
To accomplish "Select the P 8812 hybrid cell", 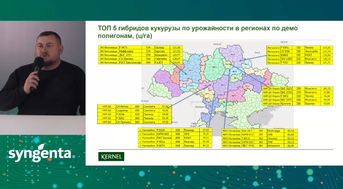I will coord(286,96).
